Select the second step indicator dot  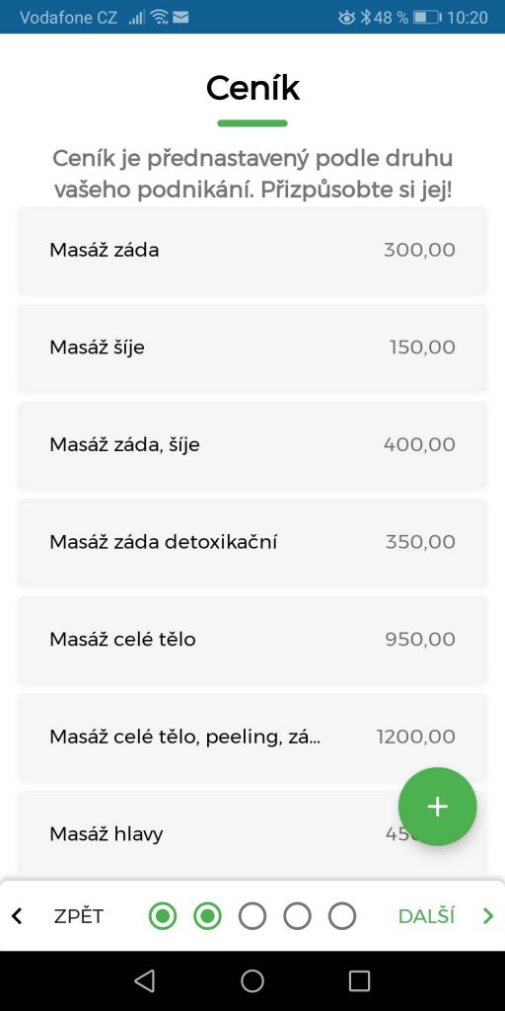207,916
